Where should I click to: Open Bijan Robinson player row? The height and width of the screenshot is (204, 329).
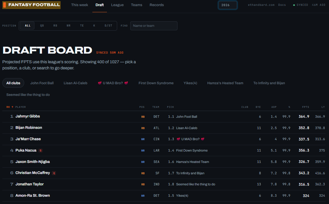coord(164,128)
